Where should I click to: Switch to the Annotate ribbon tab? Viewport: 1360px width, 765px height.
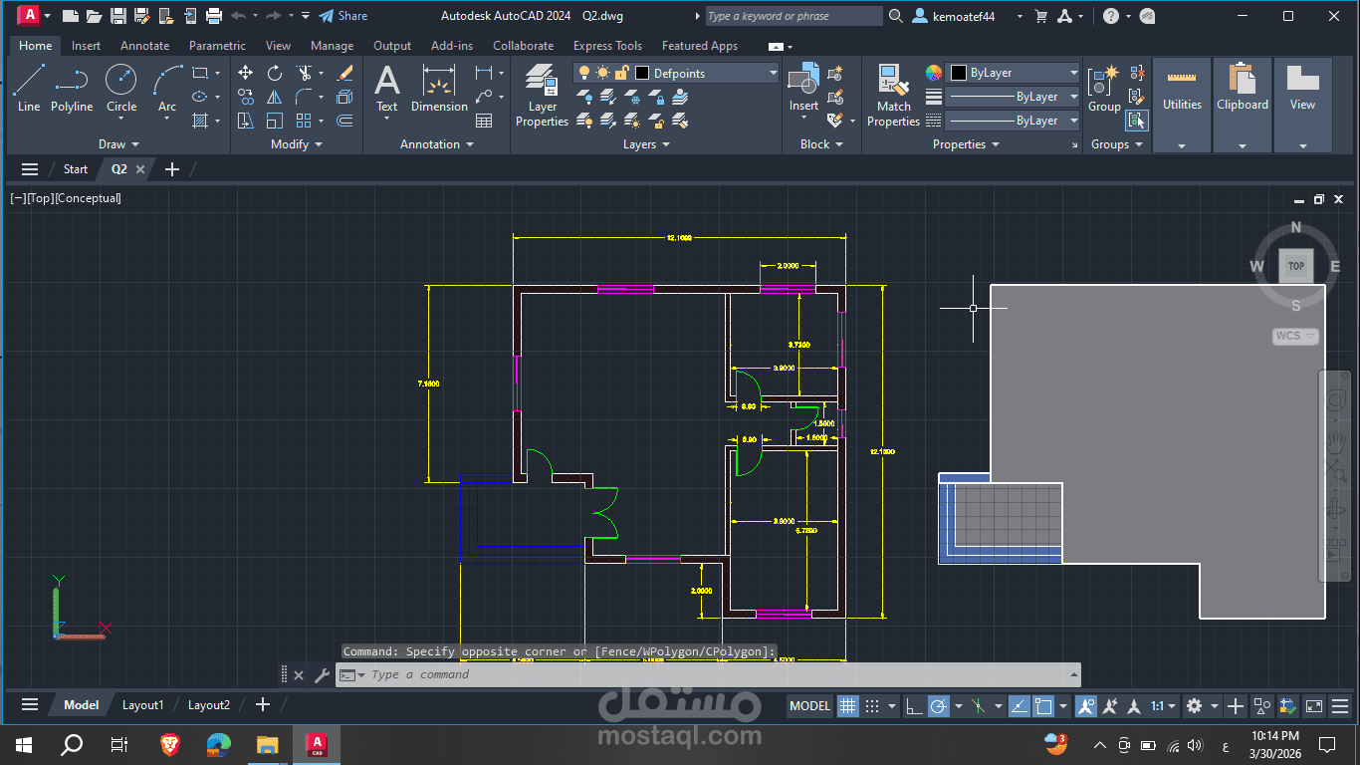click(x=144, y=46)
